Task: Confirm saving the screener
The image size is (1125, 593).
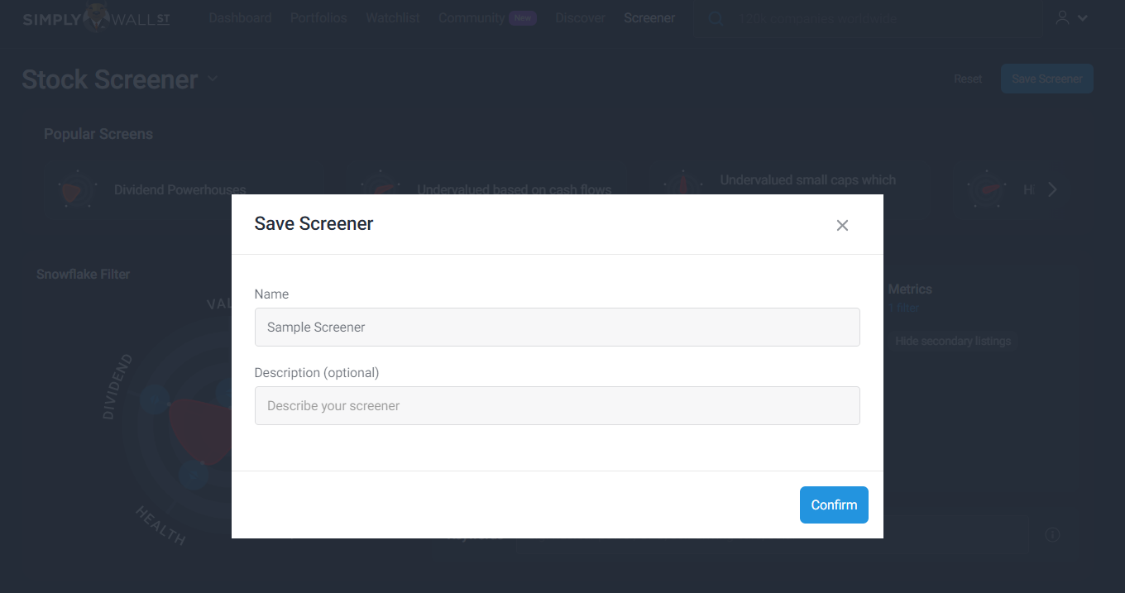Action: [834, 505]
